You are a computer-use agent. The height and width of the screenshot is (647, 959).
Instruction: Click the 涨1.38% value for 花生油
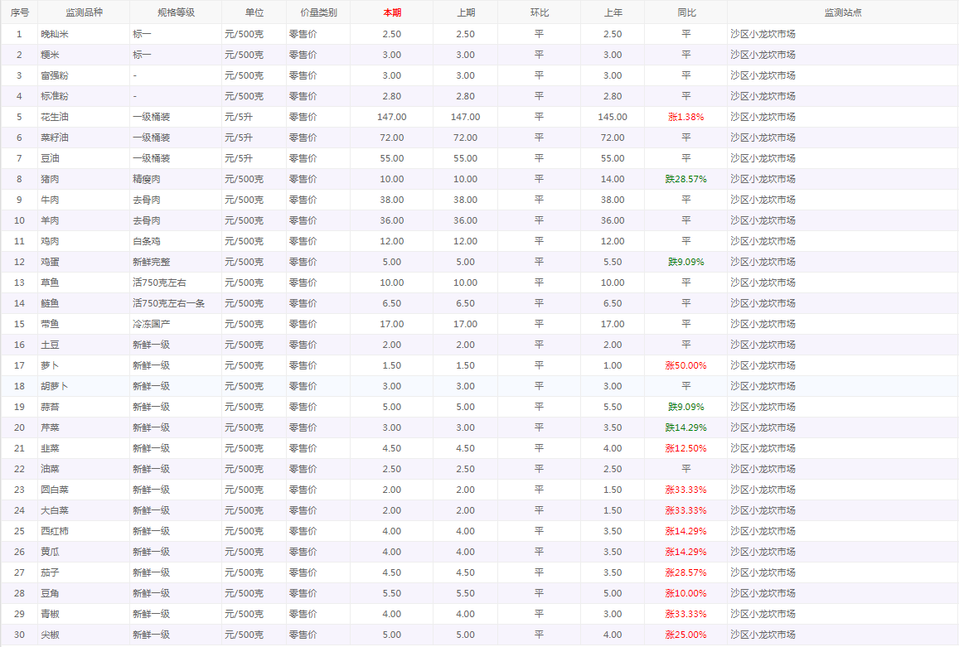685,117
